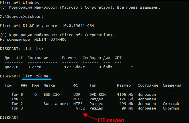The height and width of the screenshot is (123, 189).
Task: Select the 'Том 1' volume row label
Action: point(17,99)
